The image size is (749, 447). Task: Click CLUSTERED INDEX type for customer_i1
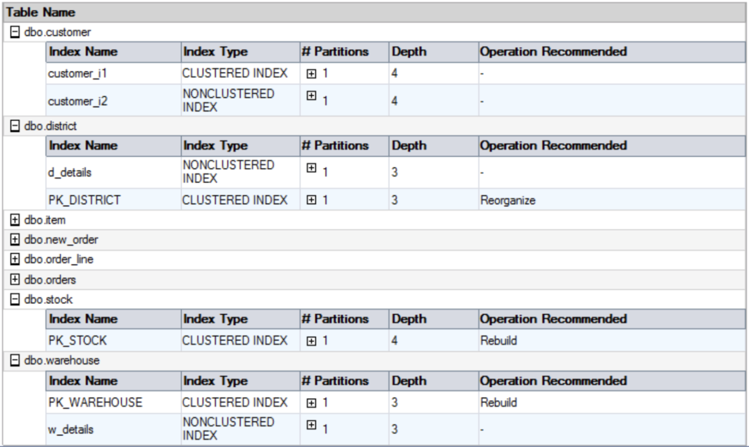pos(235,74)
